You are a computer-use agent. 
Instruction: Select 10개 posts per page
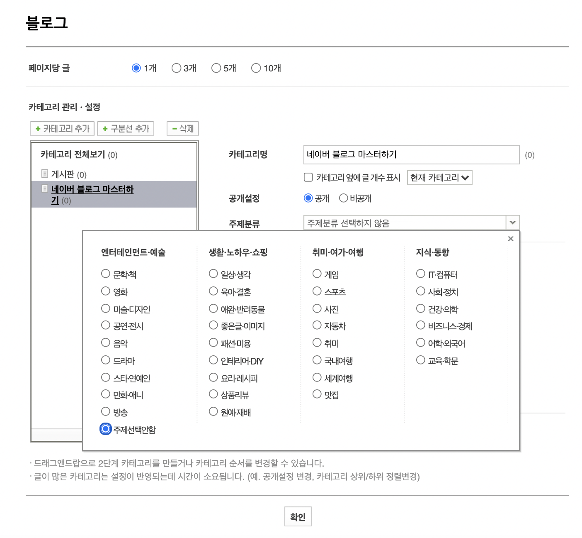(256, 68)
